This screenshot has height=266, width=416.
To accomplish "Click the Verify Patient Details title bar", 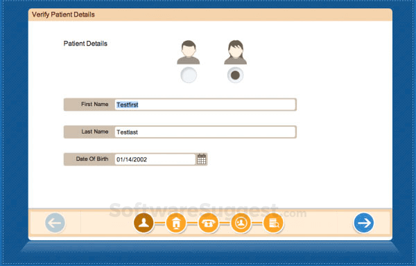I will (x=210, y=15).
